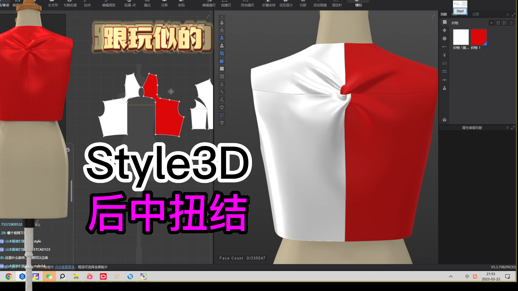The height and width of the screenshot is (291, 518).
Task: Open the bow-tie trim category icon
Action: 444,80
